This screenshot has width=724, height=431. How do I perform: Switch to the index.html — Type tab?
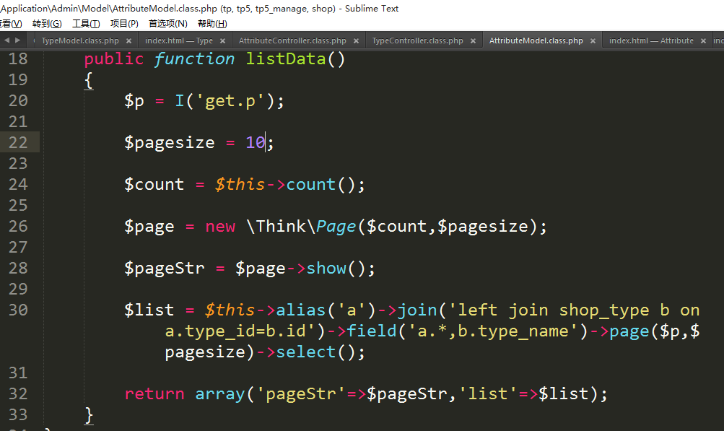pyautogui.click(x=178, y=41)
